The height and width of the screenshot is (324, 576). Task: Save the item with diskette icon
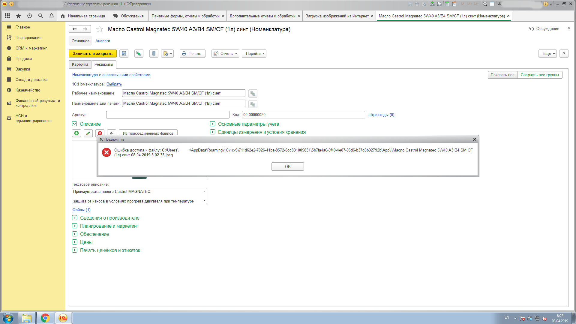(124, 53)
